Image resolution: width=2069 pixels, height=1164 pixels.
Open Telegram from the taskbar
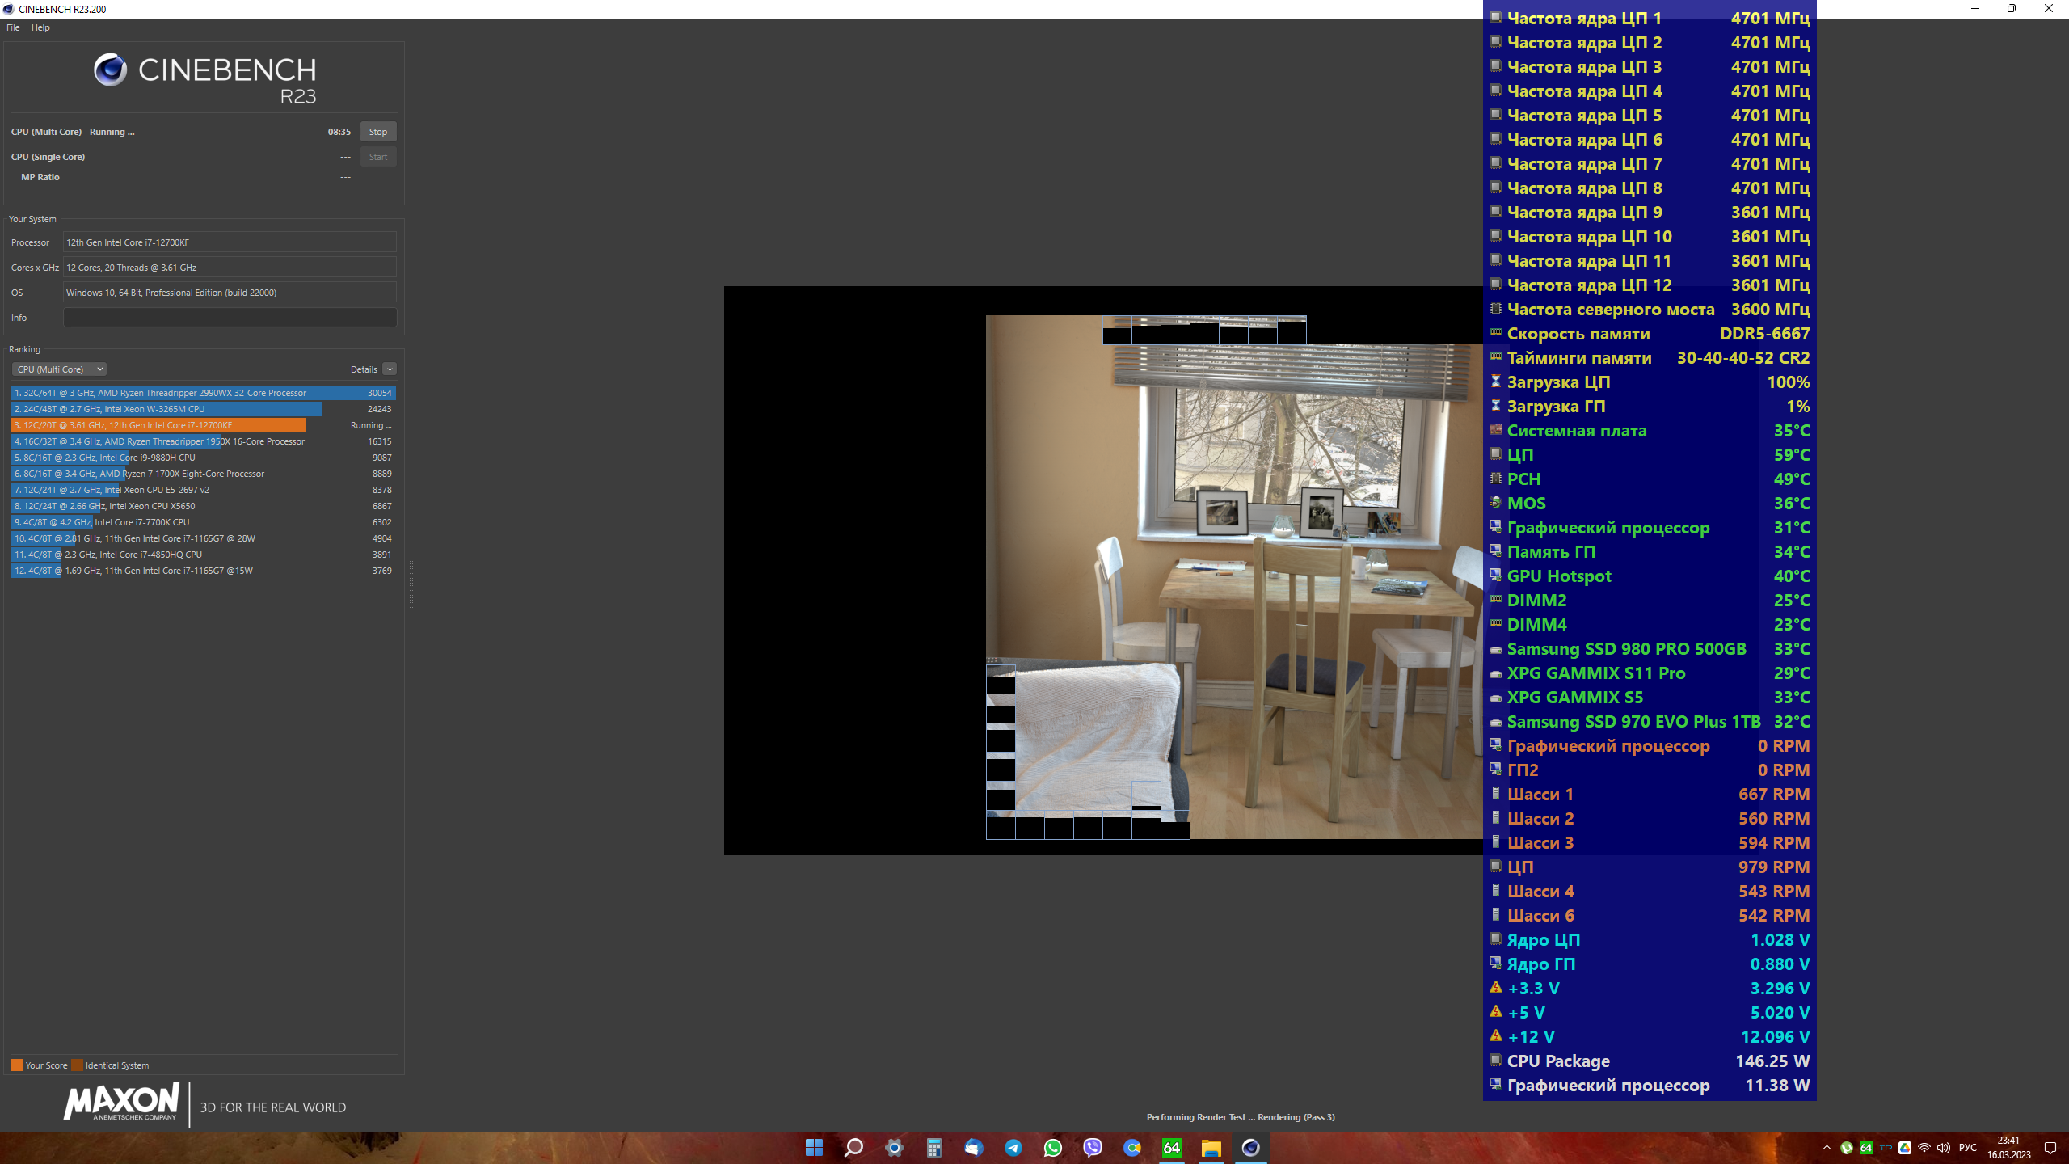[1013, 1148]
